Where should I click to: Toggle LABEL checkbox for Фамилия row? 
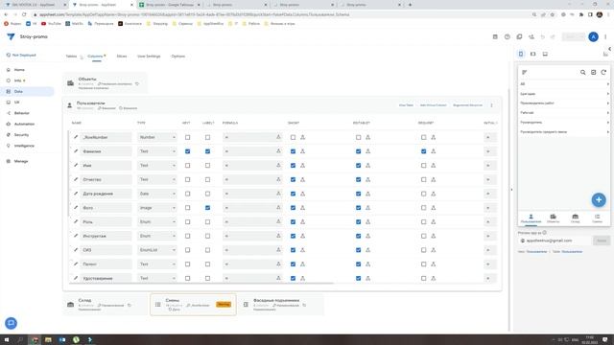tap(207, 151)
